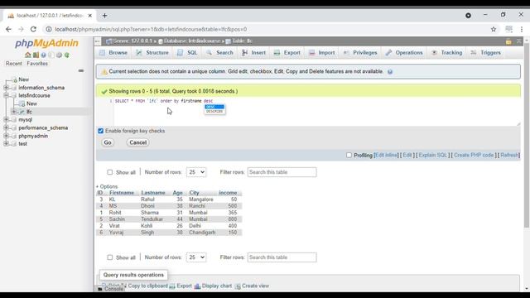Open the Privileges tab

pyautogui.click(x=360, y=53)
